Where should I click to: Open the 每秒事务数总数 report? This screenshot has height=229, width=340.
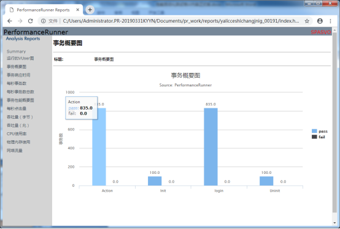(20, 92)
